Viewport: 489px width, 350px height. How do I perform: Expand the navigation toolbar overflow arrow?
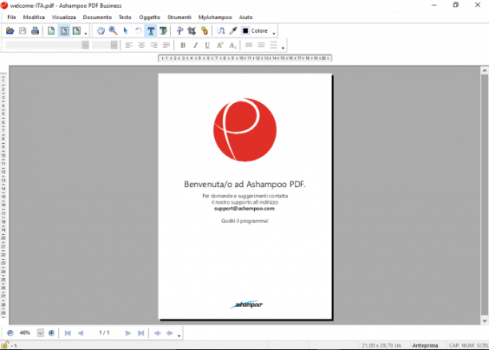(x=179, y=336)
